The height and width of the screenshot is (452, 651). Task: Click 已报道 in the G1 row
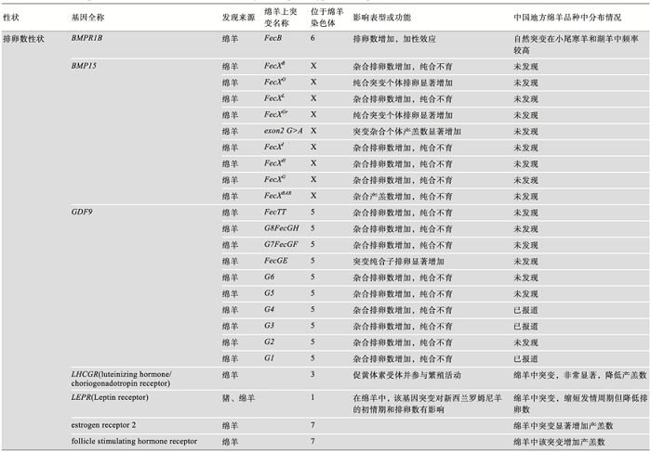click(x=525, y=359)
